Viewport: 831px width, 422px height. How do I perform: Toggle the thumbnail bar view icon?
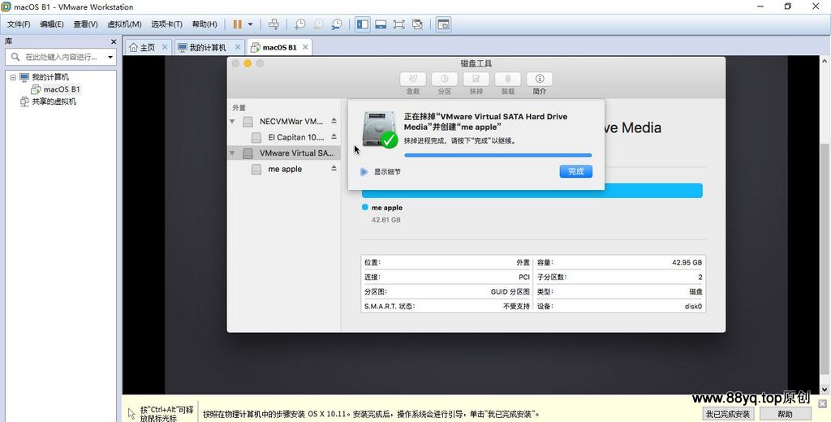click(x=381, y=24)
